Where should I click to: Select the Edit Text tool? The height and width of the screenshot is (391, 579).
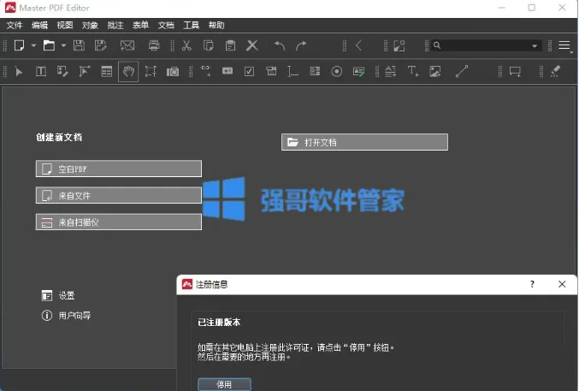[40, 71]
